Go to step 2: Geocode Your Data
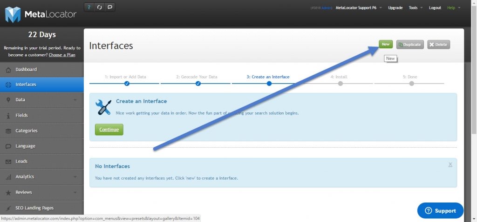The height and width of the screenshot is (222, 477). tap(197, 77)
